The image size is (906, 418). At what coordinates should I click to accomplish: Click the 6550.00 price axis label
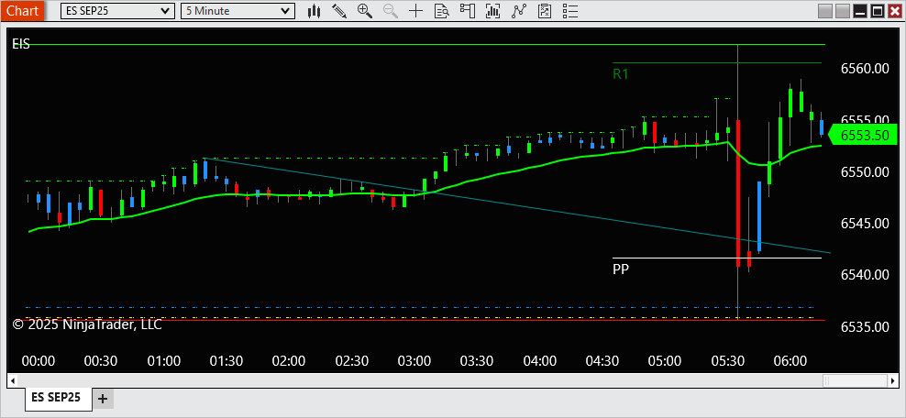[865, 172]
